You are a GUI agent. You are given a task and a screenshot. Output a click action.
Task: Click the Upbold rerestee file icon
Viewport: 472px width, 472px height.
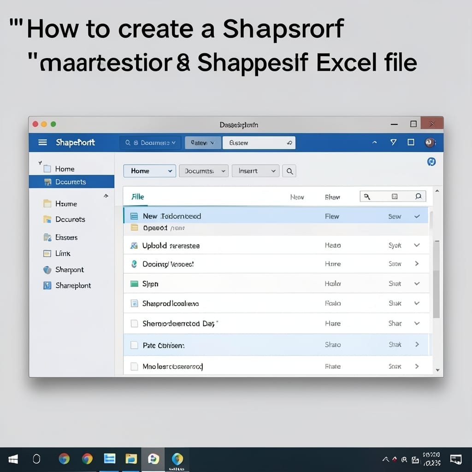[134, 246]
